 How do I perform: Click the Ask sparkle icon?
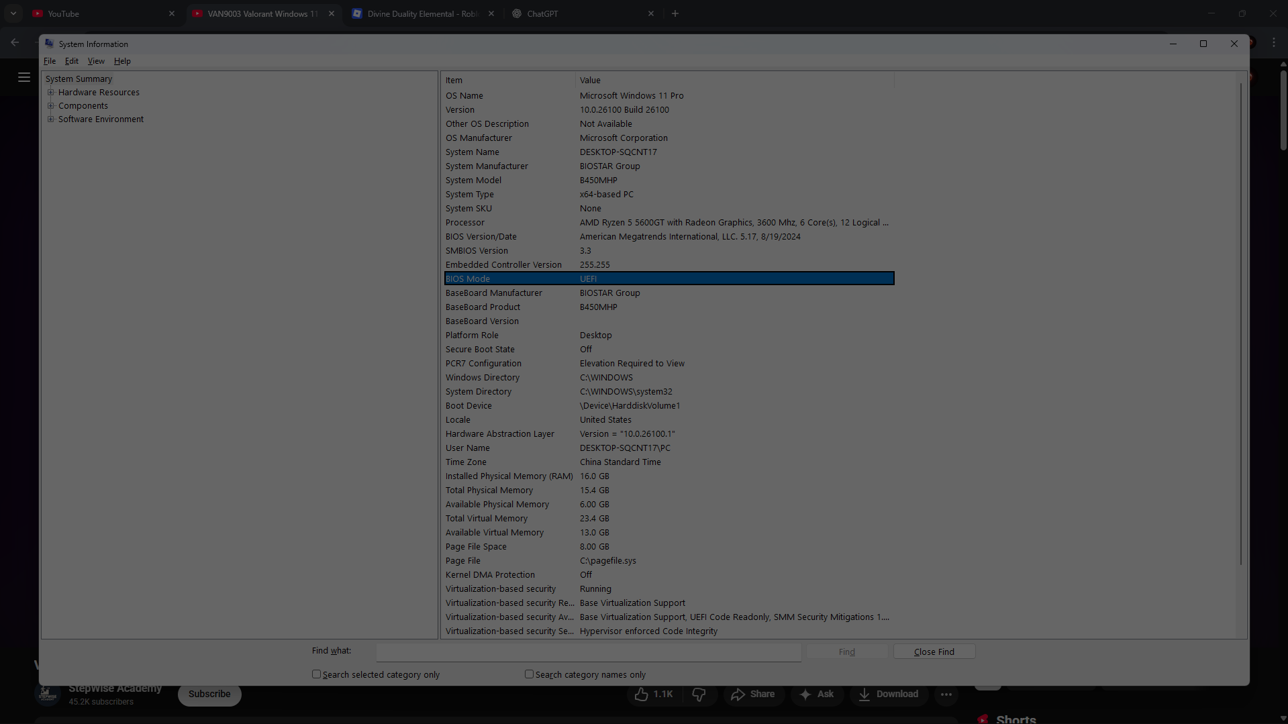tap(806, 694)
